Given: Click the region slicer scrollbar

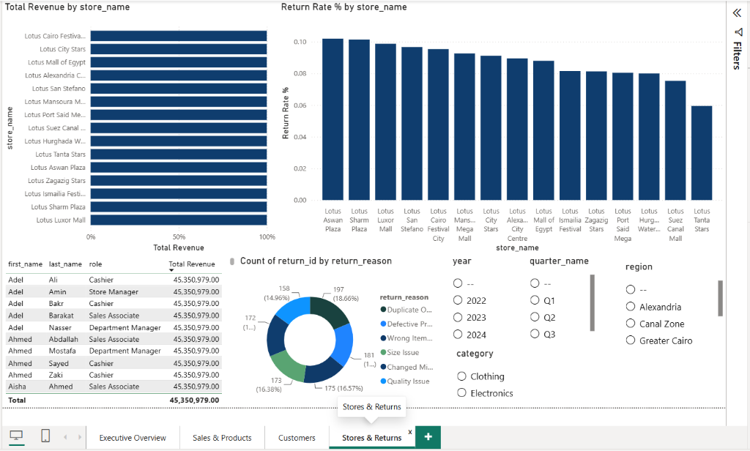Looking at the screenshot, I should (x=721, y=299).
